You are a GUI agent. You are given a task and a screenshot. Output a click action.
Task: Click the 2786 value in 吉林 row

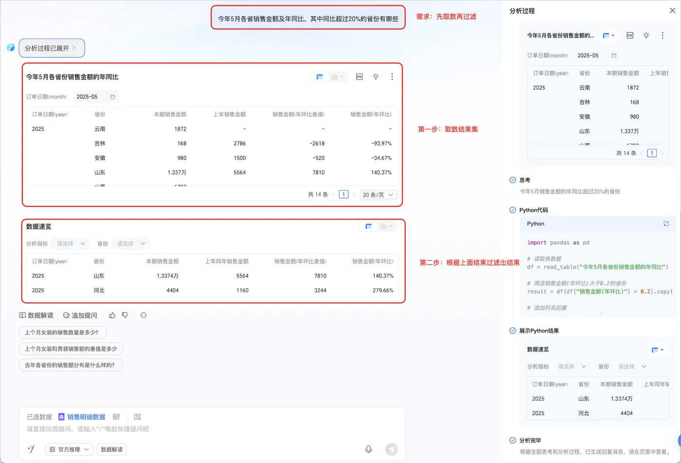[239, 144]
